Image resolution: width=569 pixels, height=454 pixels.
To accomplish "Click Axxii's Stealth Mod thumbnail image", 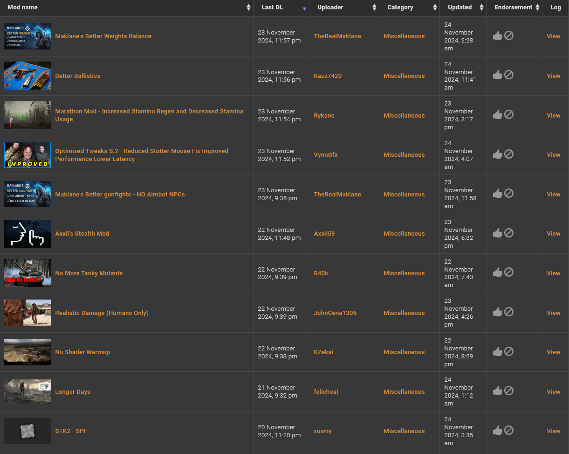I will coord(27,233).
